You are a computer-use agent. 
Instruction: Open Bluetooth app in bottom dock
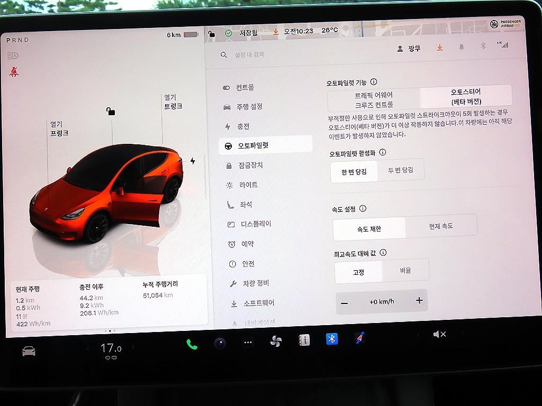332,339
